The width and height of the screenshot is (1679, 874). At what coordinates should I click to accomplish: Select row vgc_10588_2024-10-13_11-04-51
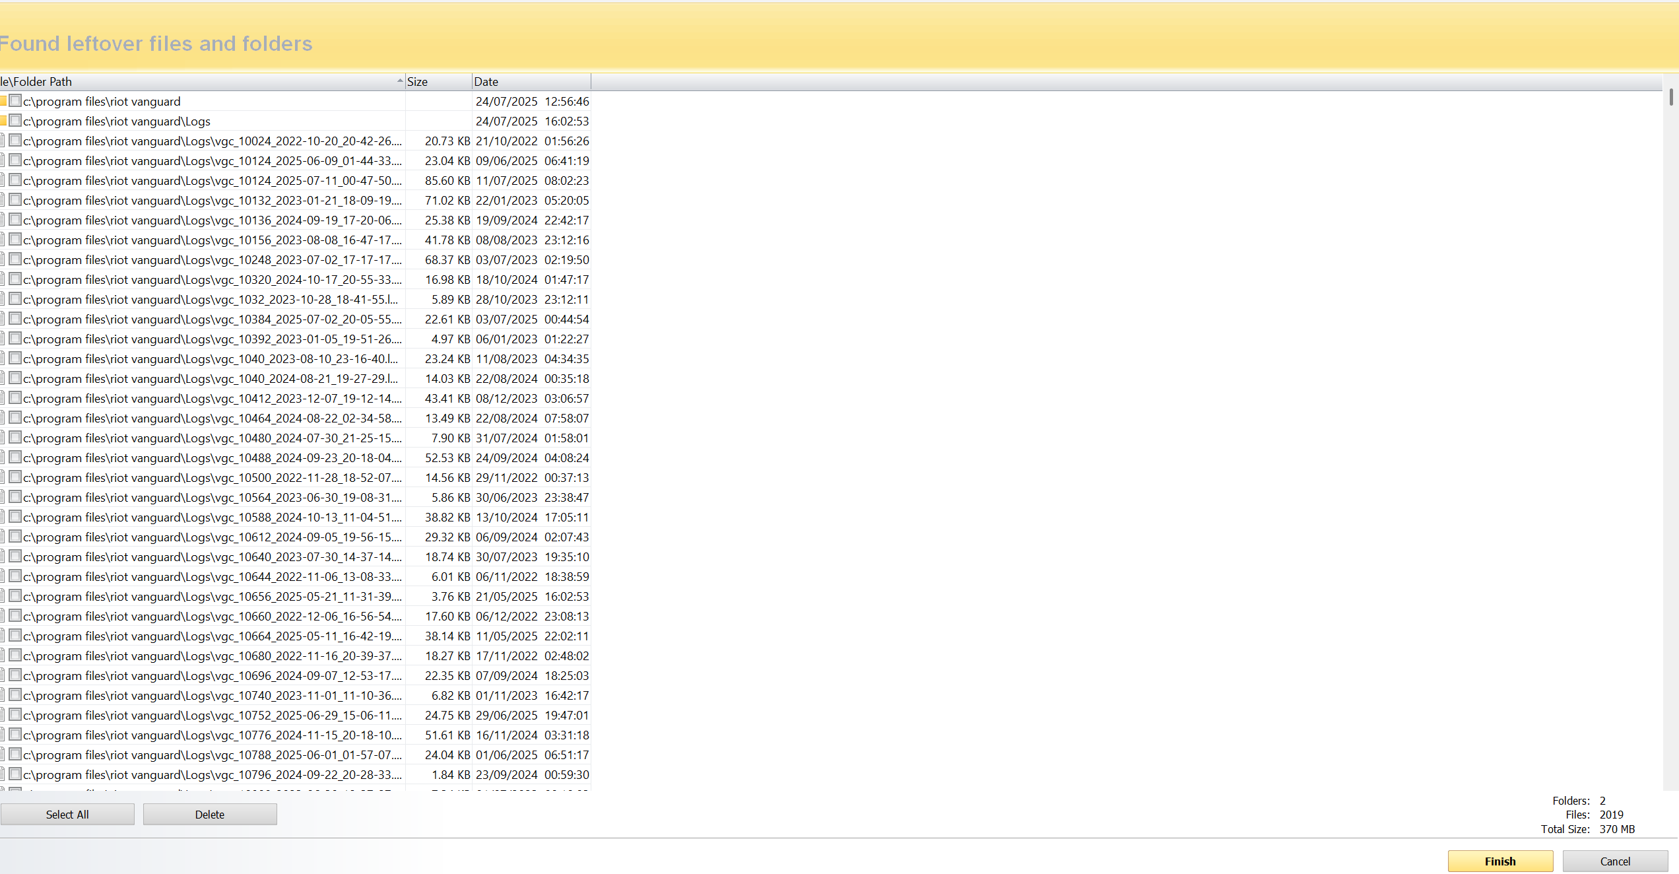pos(295,517)
